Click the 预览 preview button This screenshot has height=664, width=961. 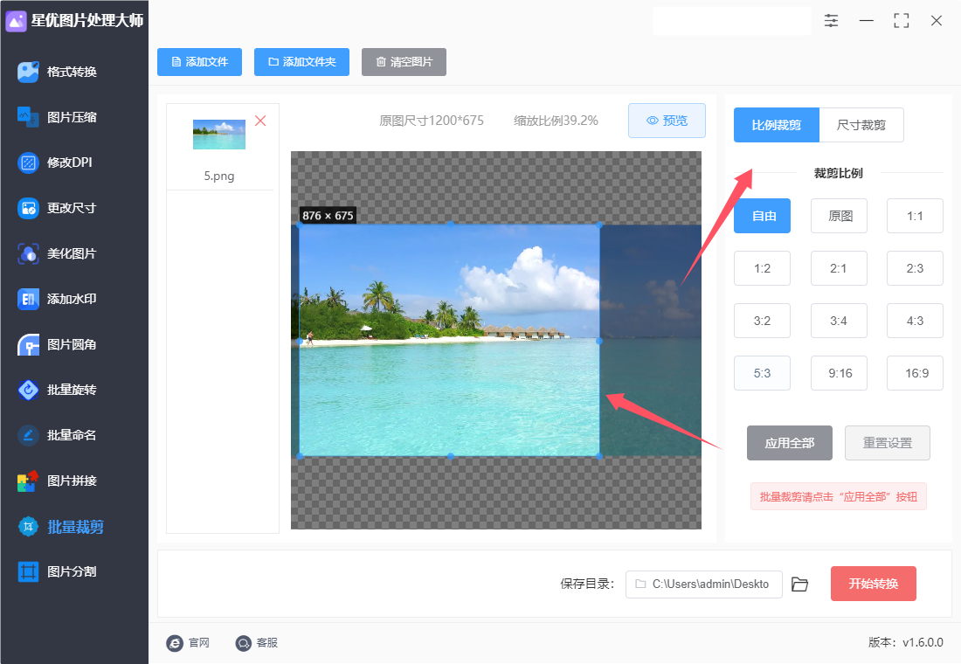pyautogui.click(x=667, y=121)
